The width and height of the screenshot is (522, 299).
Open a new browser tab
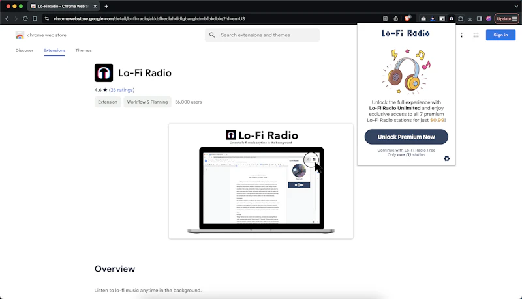point(106,6)
